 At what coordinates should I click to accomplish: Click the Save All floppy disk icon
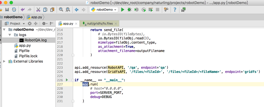click(7, 9)
